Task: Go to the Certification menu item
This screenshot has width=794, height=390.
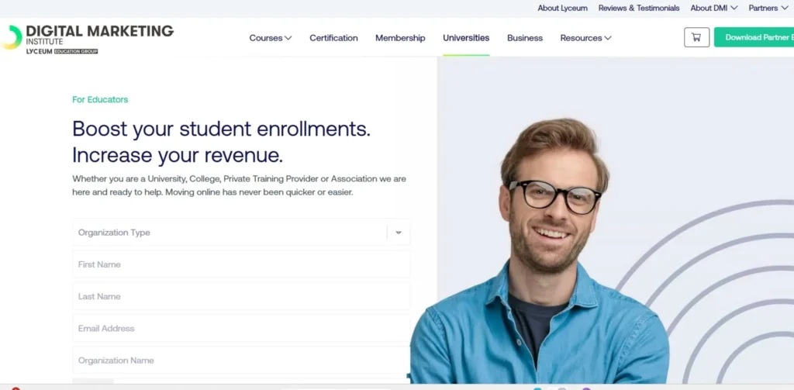Action: [x=333, y=38]
